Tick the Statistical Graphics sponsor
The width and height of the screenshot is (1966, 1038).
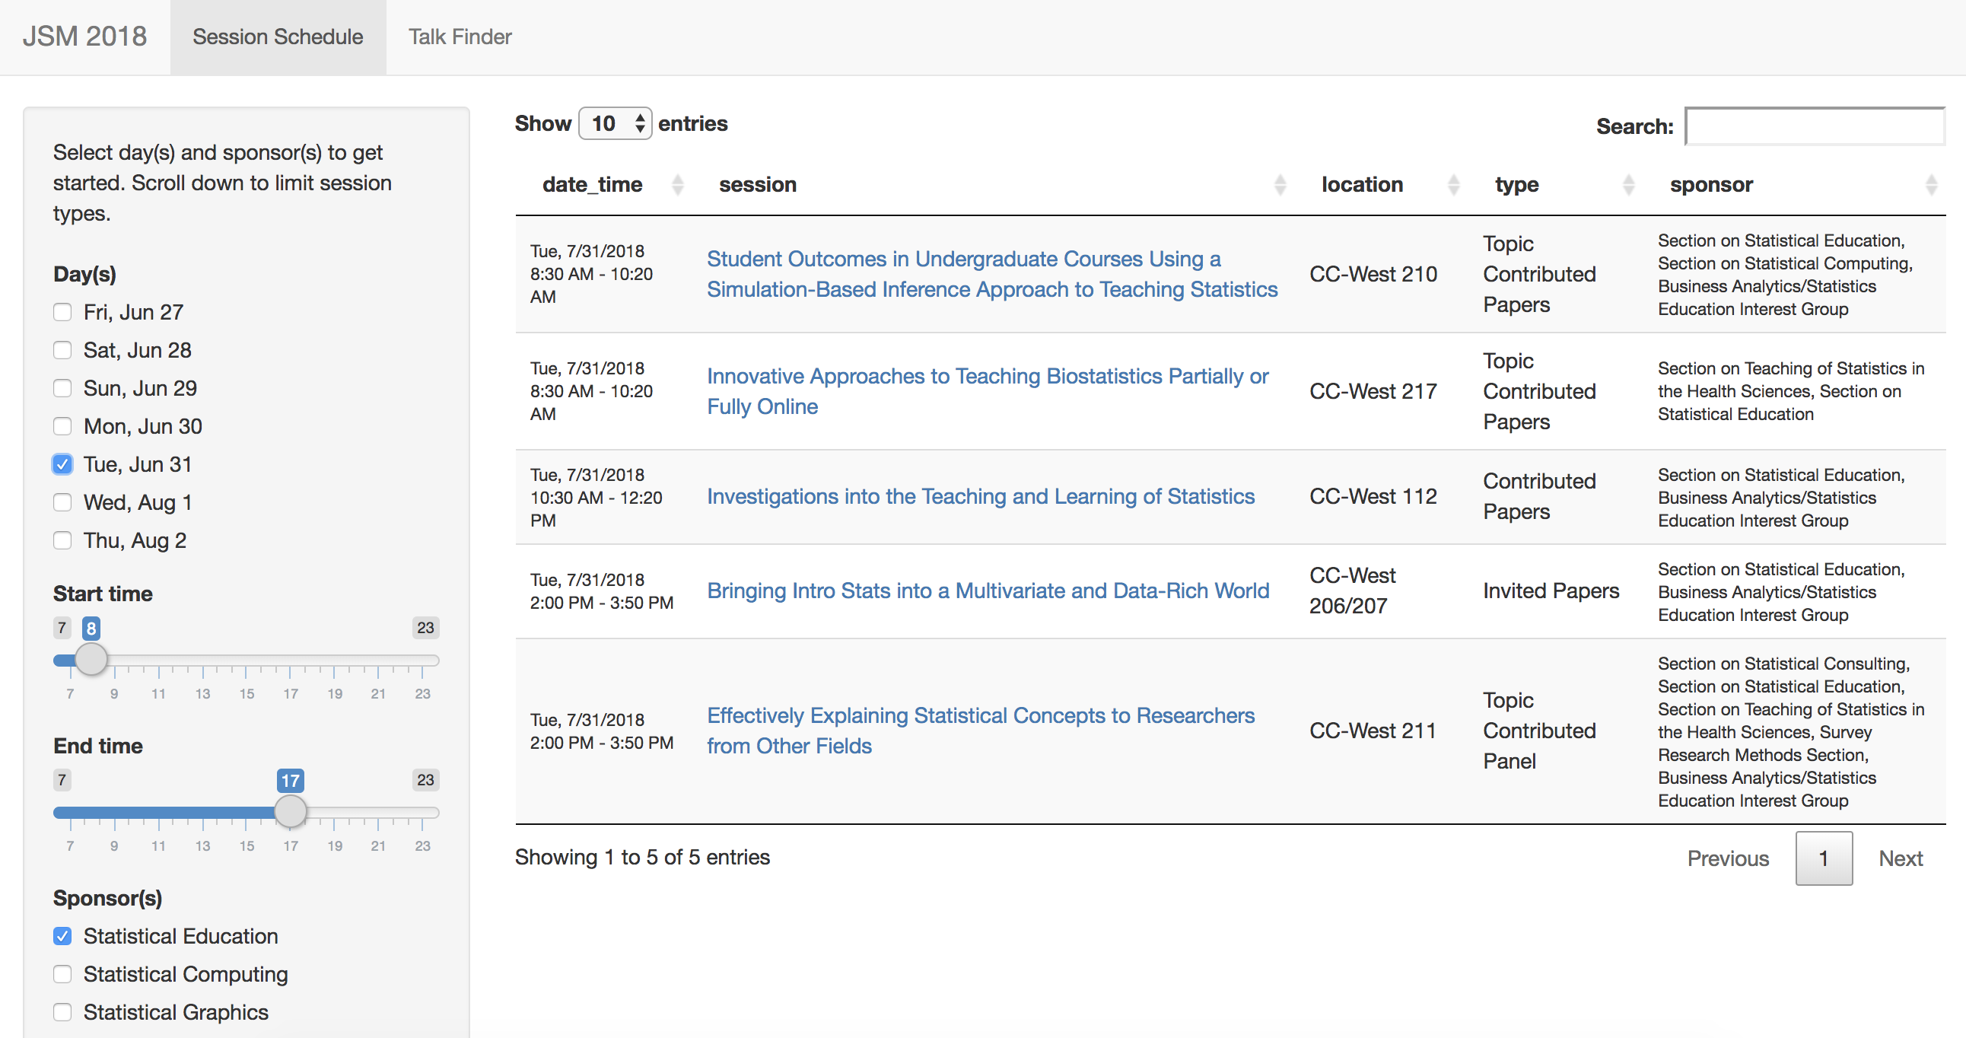(62, 1012)
